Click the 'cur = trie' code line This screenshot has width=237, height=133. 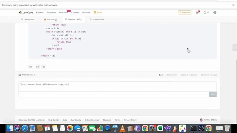53,28
